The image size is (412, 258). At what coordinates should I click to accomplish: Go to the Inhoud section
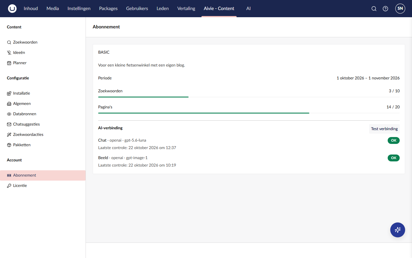(x=31, y=9)
